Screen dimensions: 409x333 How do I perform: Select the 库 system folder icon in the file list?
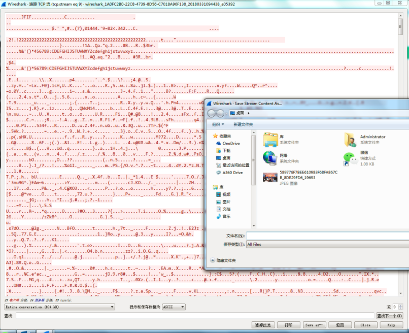[x=270, y=140]
